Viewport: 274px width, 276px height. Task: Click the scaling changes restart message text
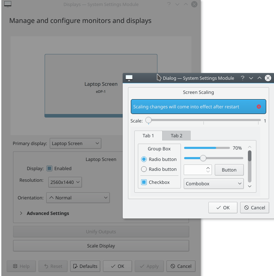click(x=186, y=107)
